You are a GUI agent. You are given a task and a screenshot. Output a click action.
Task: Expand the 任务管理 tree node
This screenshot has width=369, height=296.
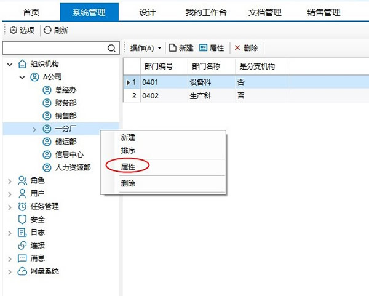pyautogui.click(x=10, y=207)
